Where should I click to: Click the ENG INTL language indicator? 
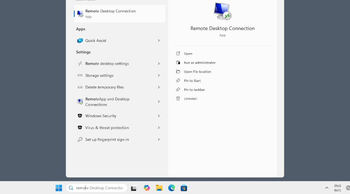[x=338, y=188]
